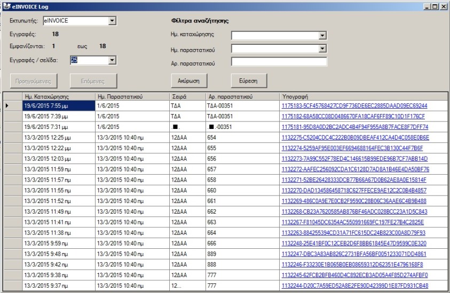Open signature link starting 1132270-DAD13458

coord(354,191)
